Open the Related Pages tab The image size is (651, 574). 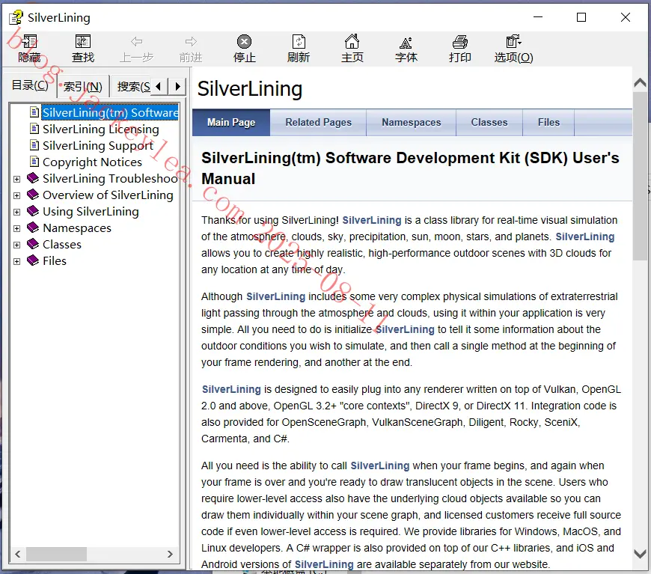[319, 123]
